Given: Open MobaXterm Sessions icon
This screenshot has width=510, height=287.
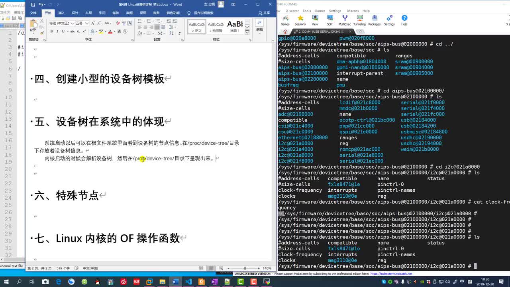Looking at the screenshot, I should pos(300,20).
